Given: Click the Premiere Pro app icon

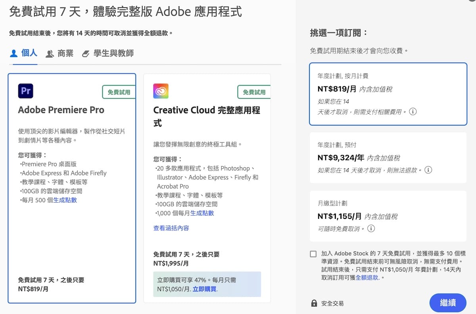Looking at the screenshot, I should [x=26, y=91].
